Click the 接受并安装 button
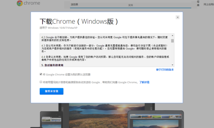Viewport: 214px width, 128px height. (51, 91)
